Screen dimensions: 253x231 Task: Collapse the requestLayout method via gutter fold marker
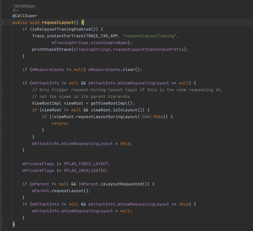pyautogui.click(x=1, y=22)
